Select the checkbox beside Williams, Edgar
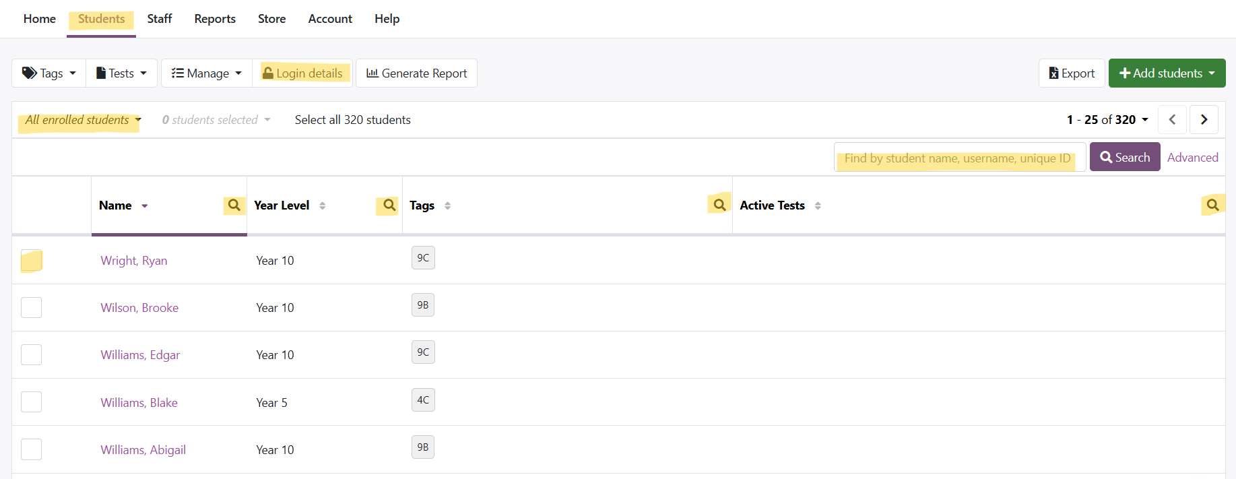This screenshot has height=479, width=1236. coord(32,355)
